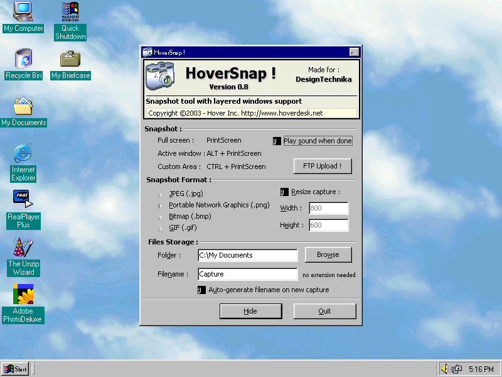Open the Recycle Bin icon
This screenshot has height=377, width=502.
24,64
